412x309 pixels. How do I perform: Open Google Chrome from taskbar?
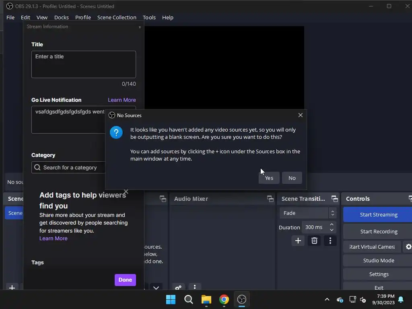pos(224,299)
